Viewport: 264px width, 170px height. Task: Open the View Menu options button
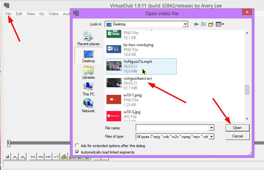click(220, 24)
